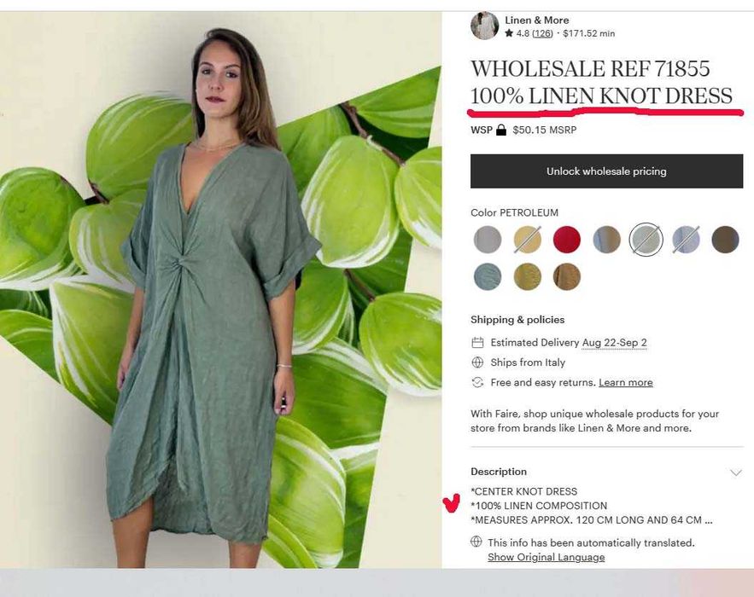
Task: Select the red color swatch
Action: click(x=566, y=239)
